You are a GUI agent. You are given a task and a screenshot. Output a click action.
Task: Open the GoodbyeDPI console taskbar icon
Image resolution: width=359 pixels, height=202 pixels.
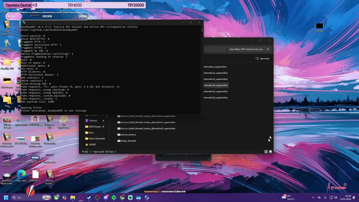[147, 198]
